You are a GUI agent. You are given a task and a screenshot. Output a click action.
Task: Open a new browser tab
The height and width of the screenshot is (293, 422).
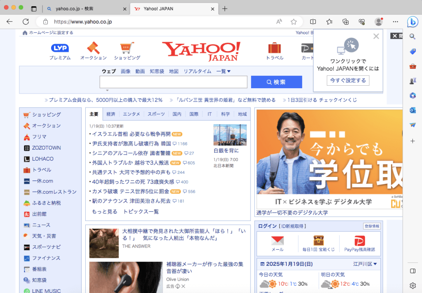(x=225, y=9)
